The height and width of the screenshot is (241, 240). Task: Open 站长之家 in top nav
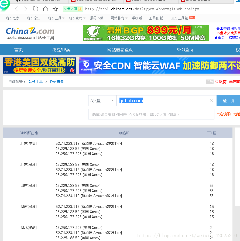click(x=12, y=18)
